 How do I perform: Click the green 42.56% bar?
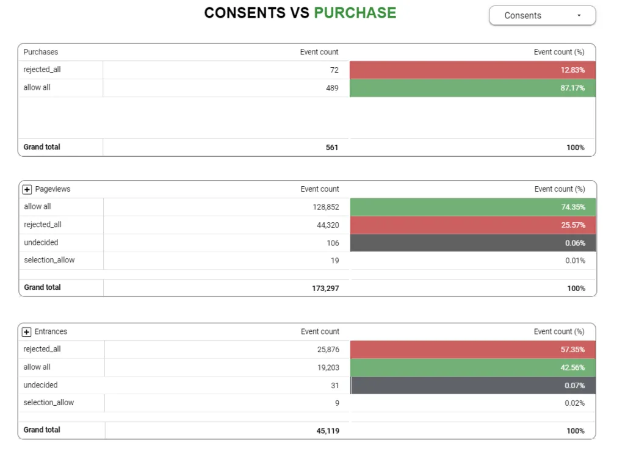(473, 368)
